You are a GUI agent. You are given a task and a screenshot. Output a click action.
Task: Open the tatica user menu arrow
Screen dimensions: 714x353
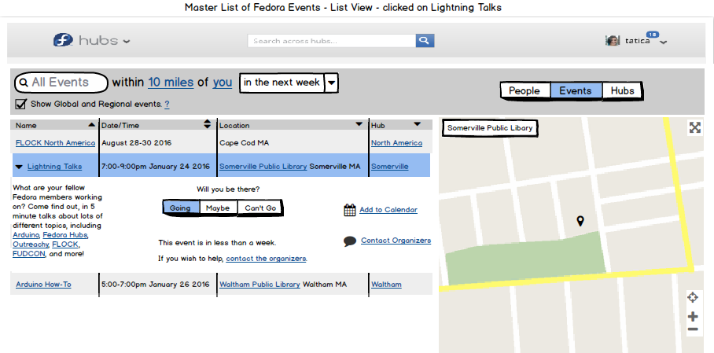click(x=664, y=42)
